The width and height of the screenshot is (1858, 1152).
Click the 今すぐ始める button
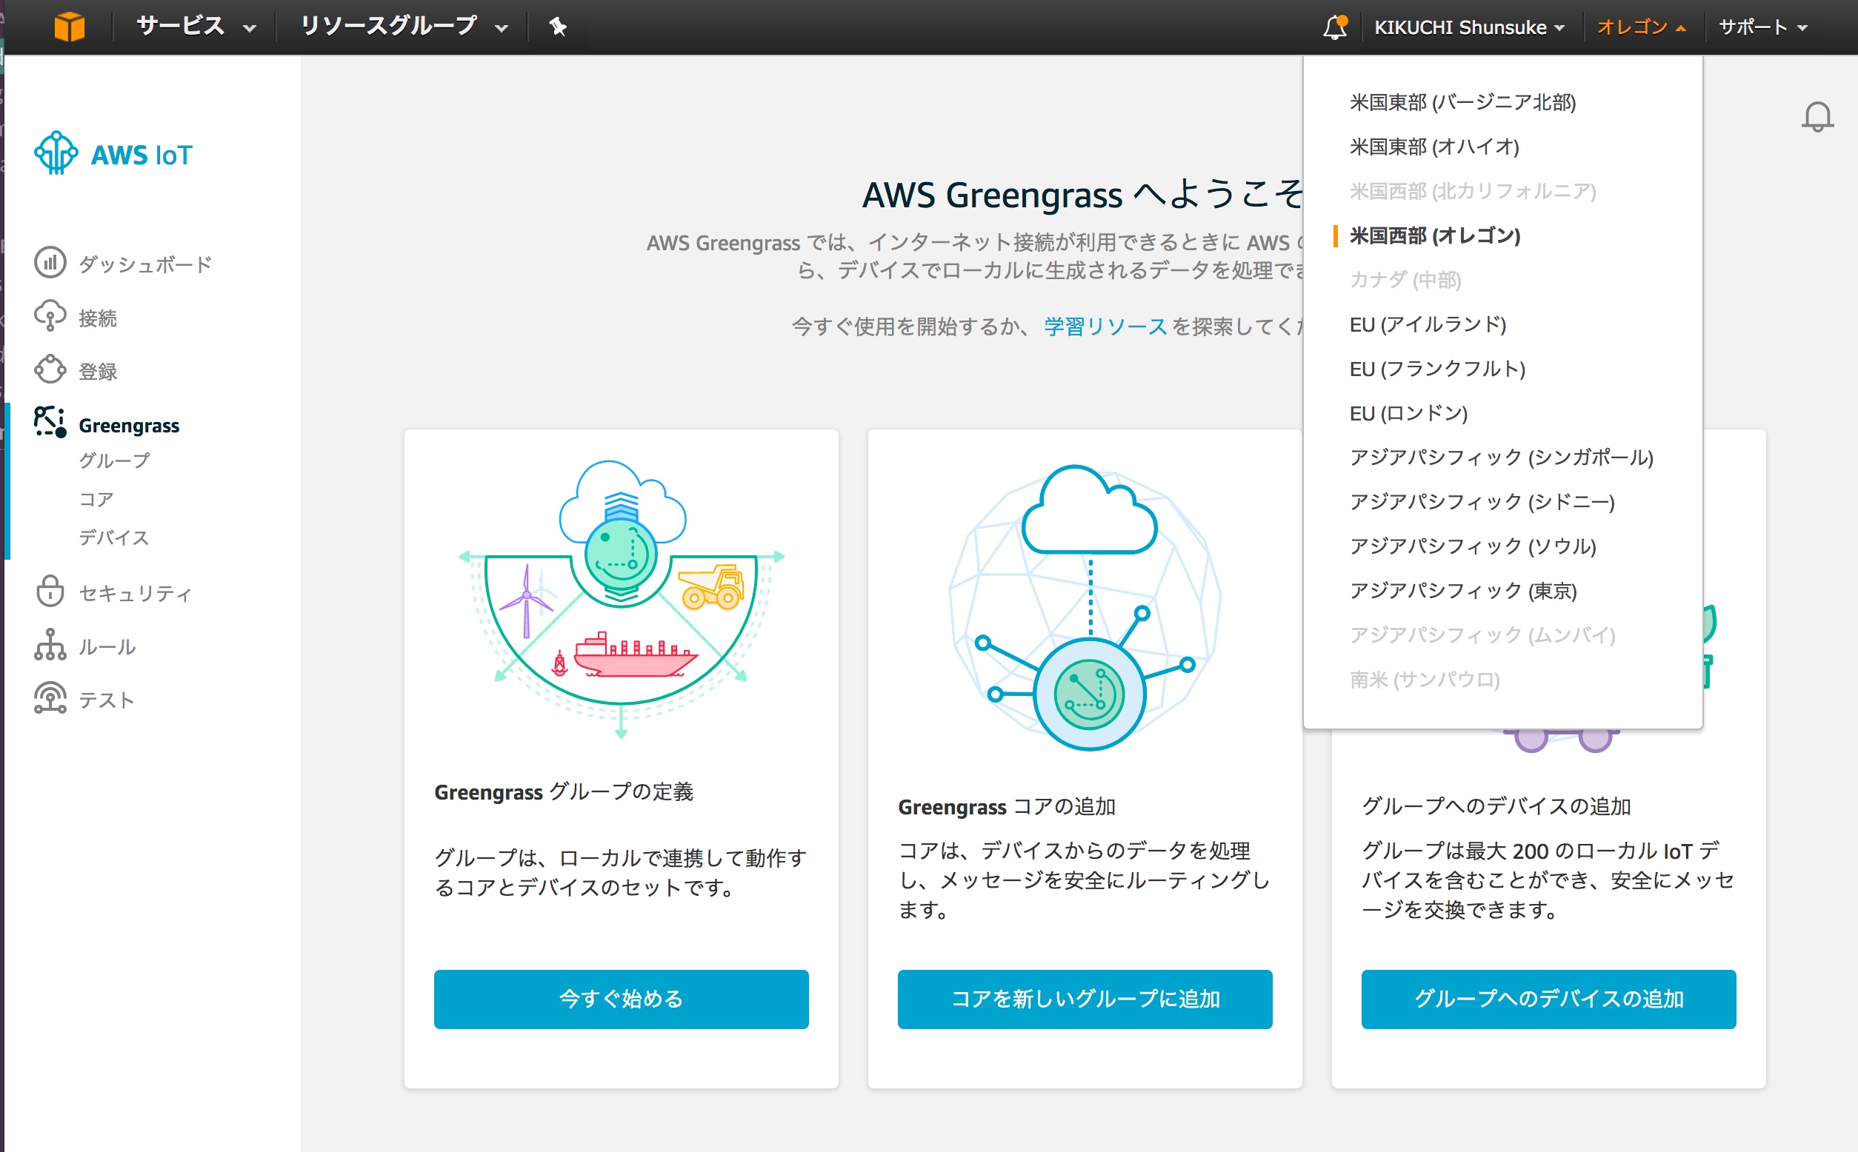tap(622, 999)
